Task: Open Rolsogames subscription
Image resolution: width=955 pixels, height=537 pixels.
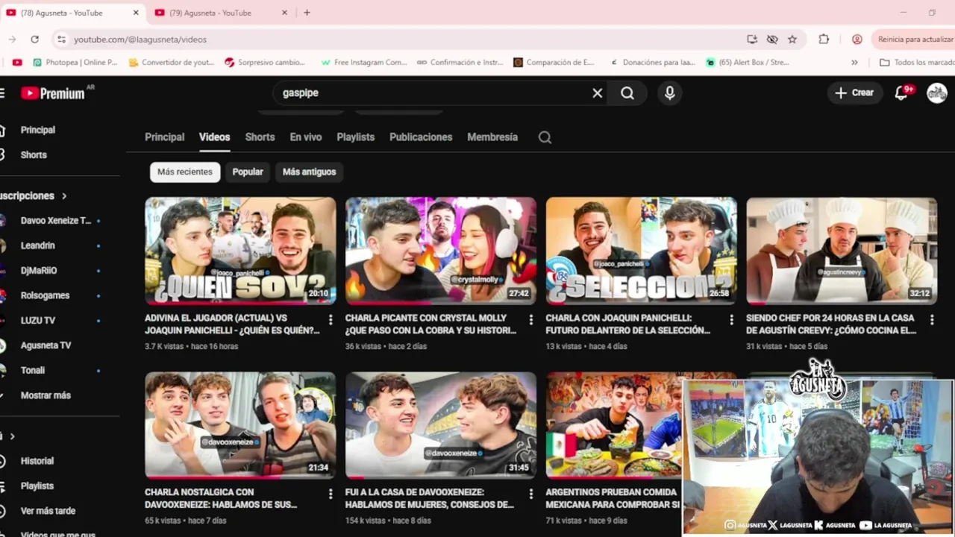Action: click(x=45, y=295)
